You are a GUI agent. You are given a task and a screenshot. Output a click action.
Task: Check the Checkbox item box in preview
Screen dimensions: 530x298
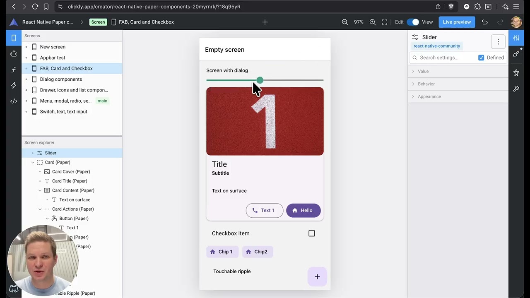312,233
